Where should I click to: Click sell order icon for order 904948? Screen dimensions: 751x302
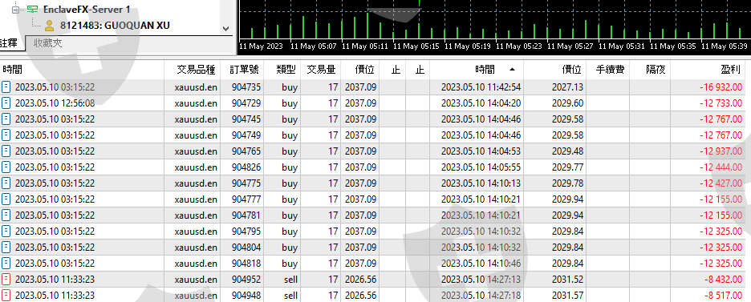point(6,296)
